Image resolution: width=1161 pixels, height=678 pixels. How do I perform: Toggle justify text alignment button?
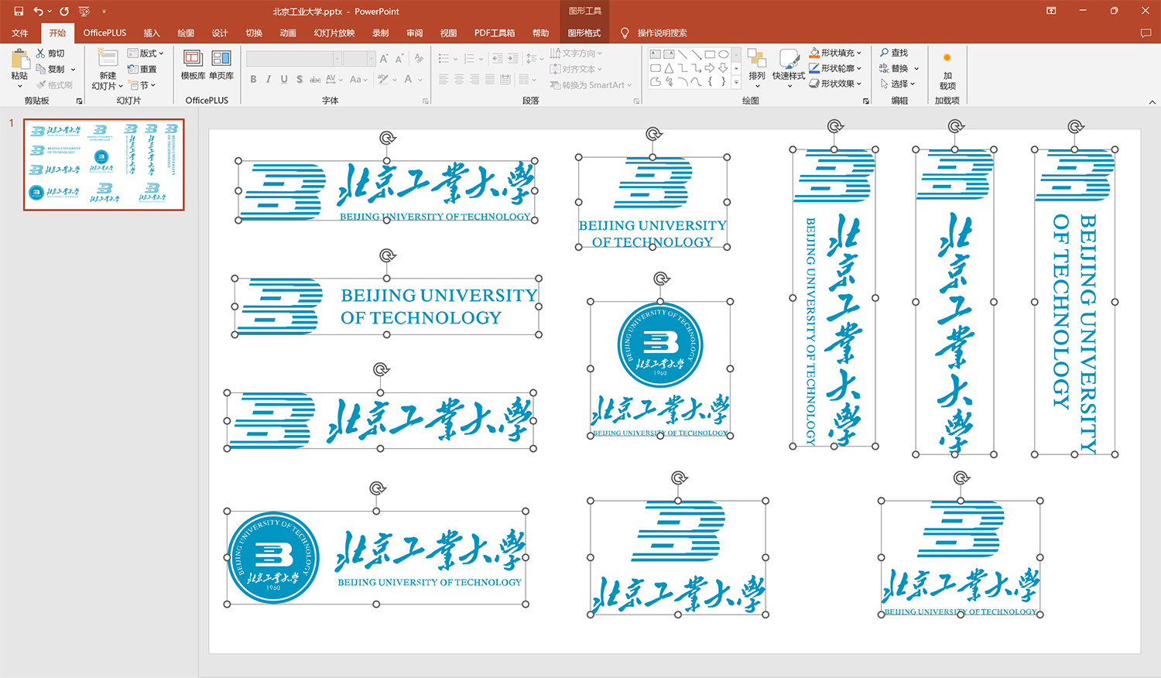click(x=490, y=79)
